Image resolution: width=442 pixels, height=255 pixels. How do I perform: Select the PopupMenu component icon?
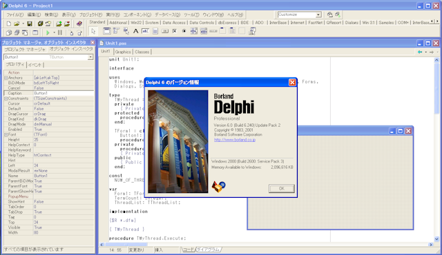[126, 31]
